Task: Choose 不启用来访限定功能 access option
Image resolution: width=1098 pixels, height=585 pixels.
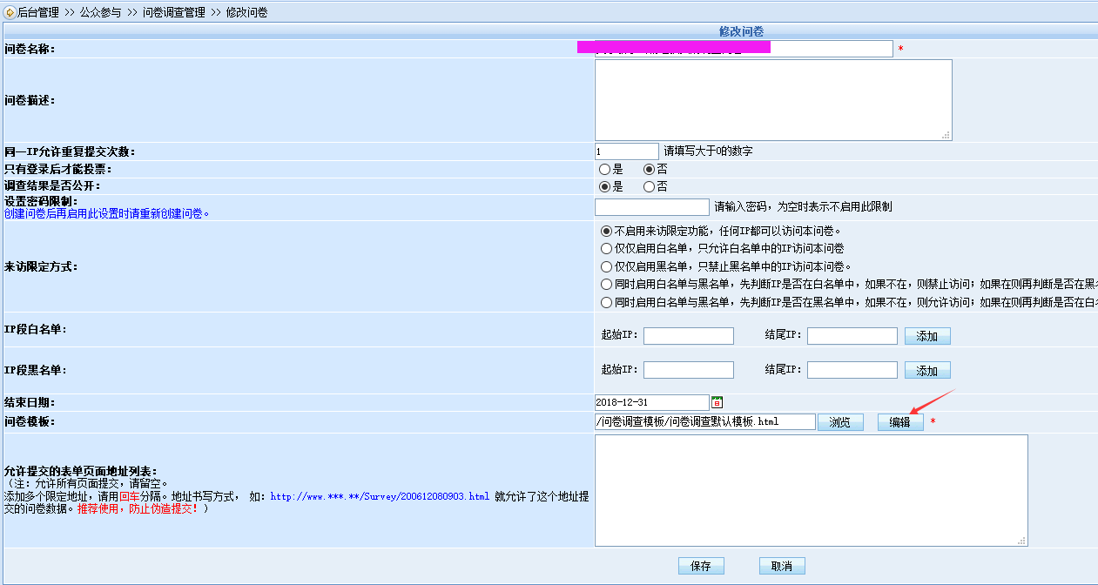Action: tap(606, 232)
